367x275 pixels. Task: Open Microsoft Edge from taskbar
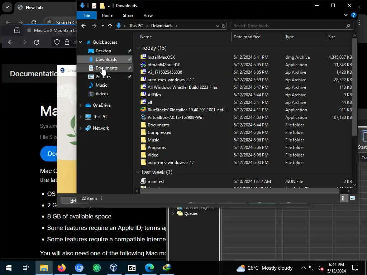click(149, 268)
